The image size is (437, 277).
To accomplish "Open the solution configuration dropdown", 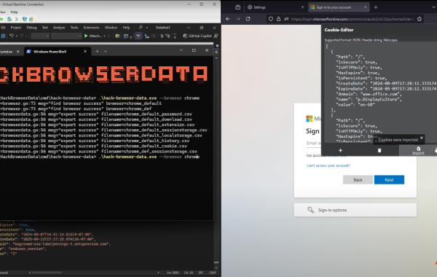I will [40, 36].
